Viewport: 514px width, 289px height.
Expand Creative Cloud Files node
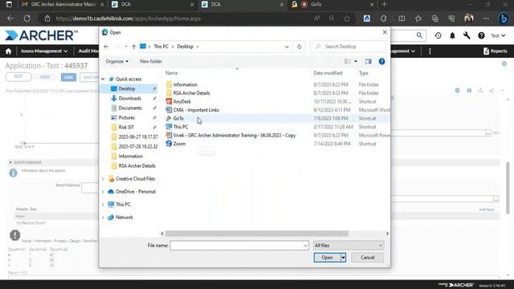click(x=103, y=179)
